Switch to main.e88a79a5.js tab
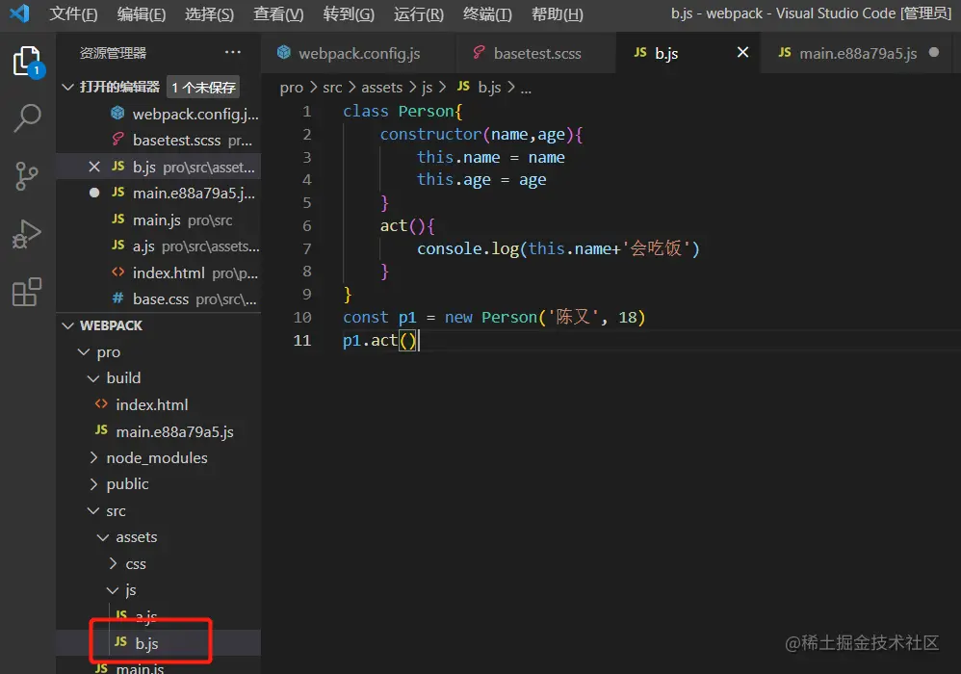This screenshot has height=674, width=961. click(858, 53)
